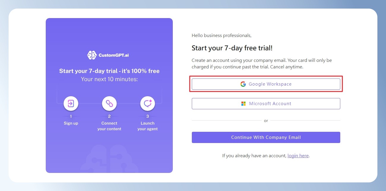Click the faded brain watermark graphic
Image resolution: width=386 pixels, height=191 pixels.
coord(109,159)
